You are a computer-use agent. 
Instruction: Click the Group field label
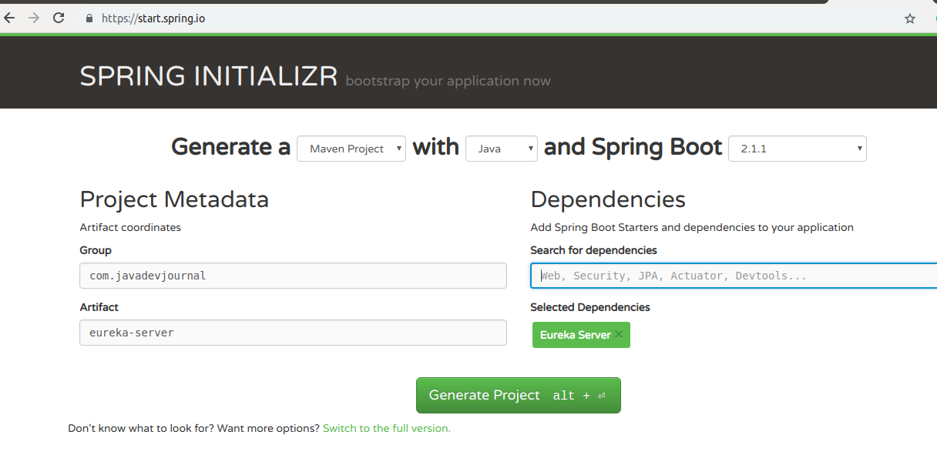[96, 250]
